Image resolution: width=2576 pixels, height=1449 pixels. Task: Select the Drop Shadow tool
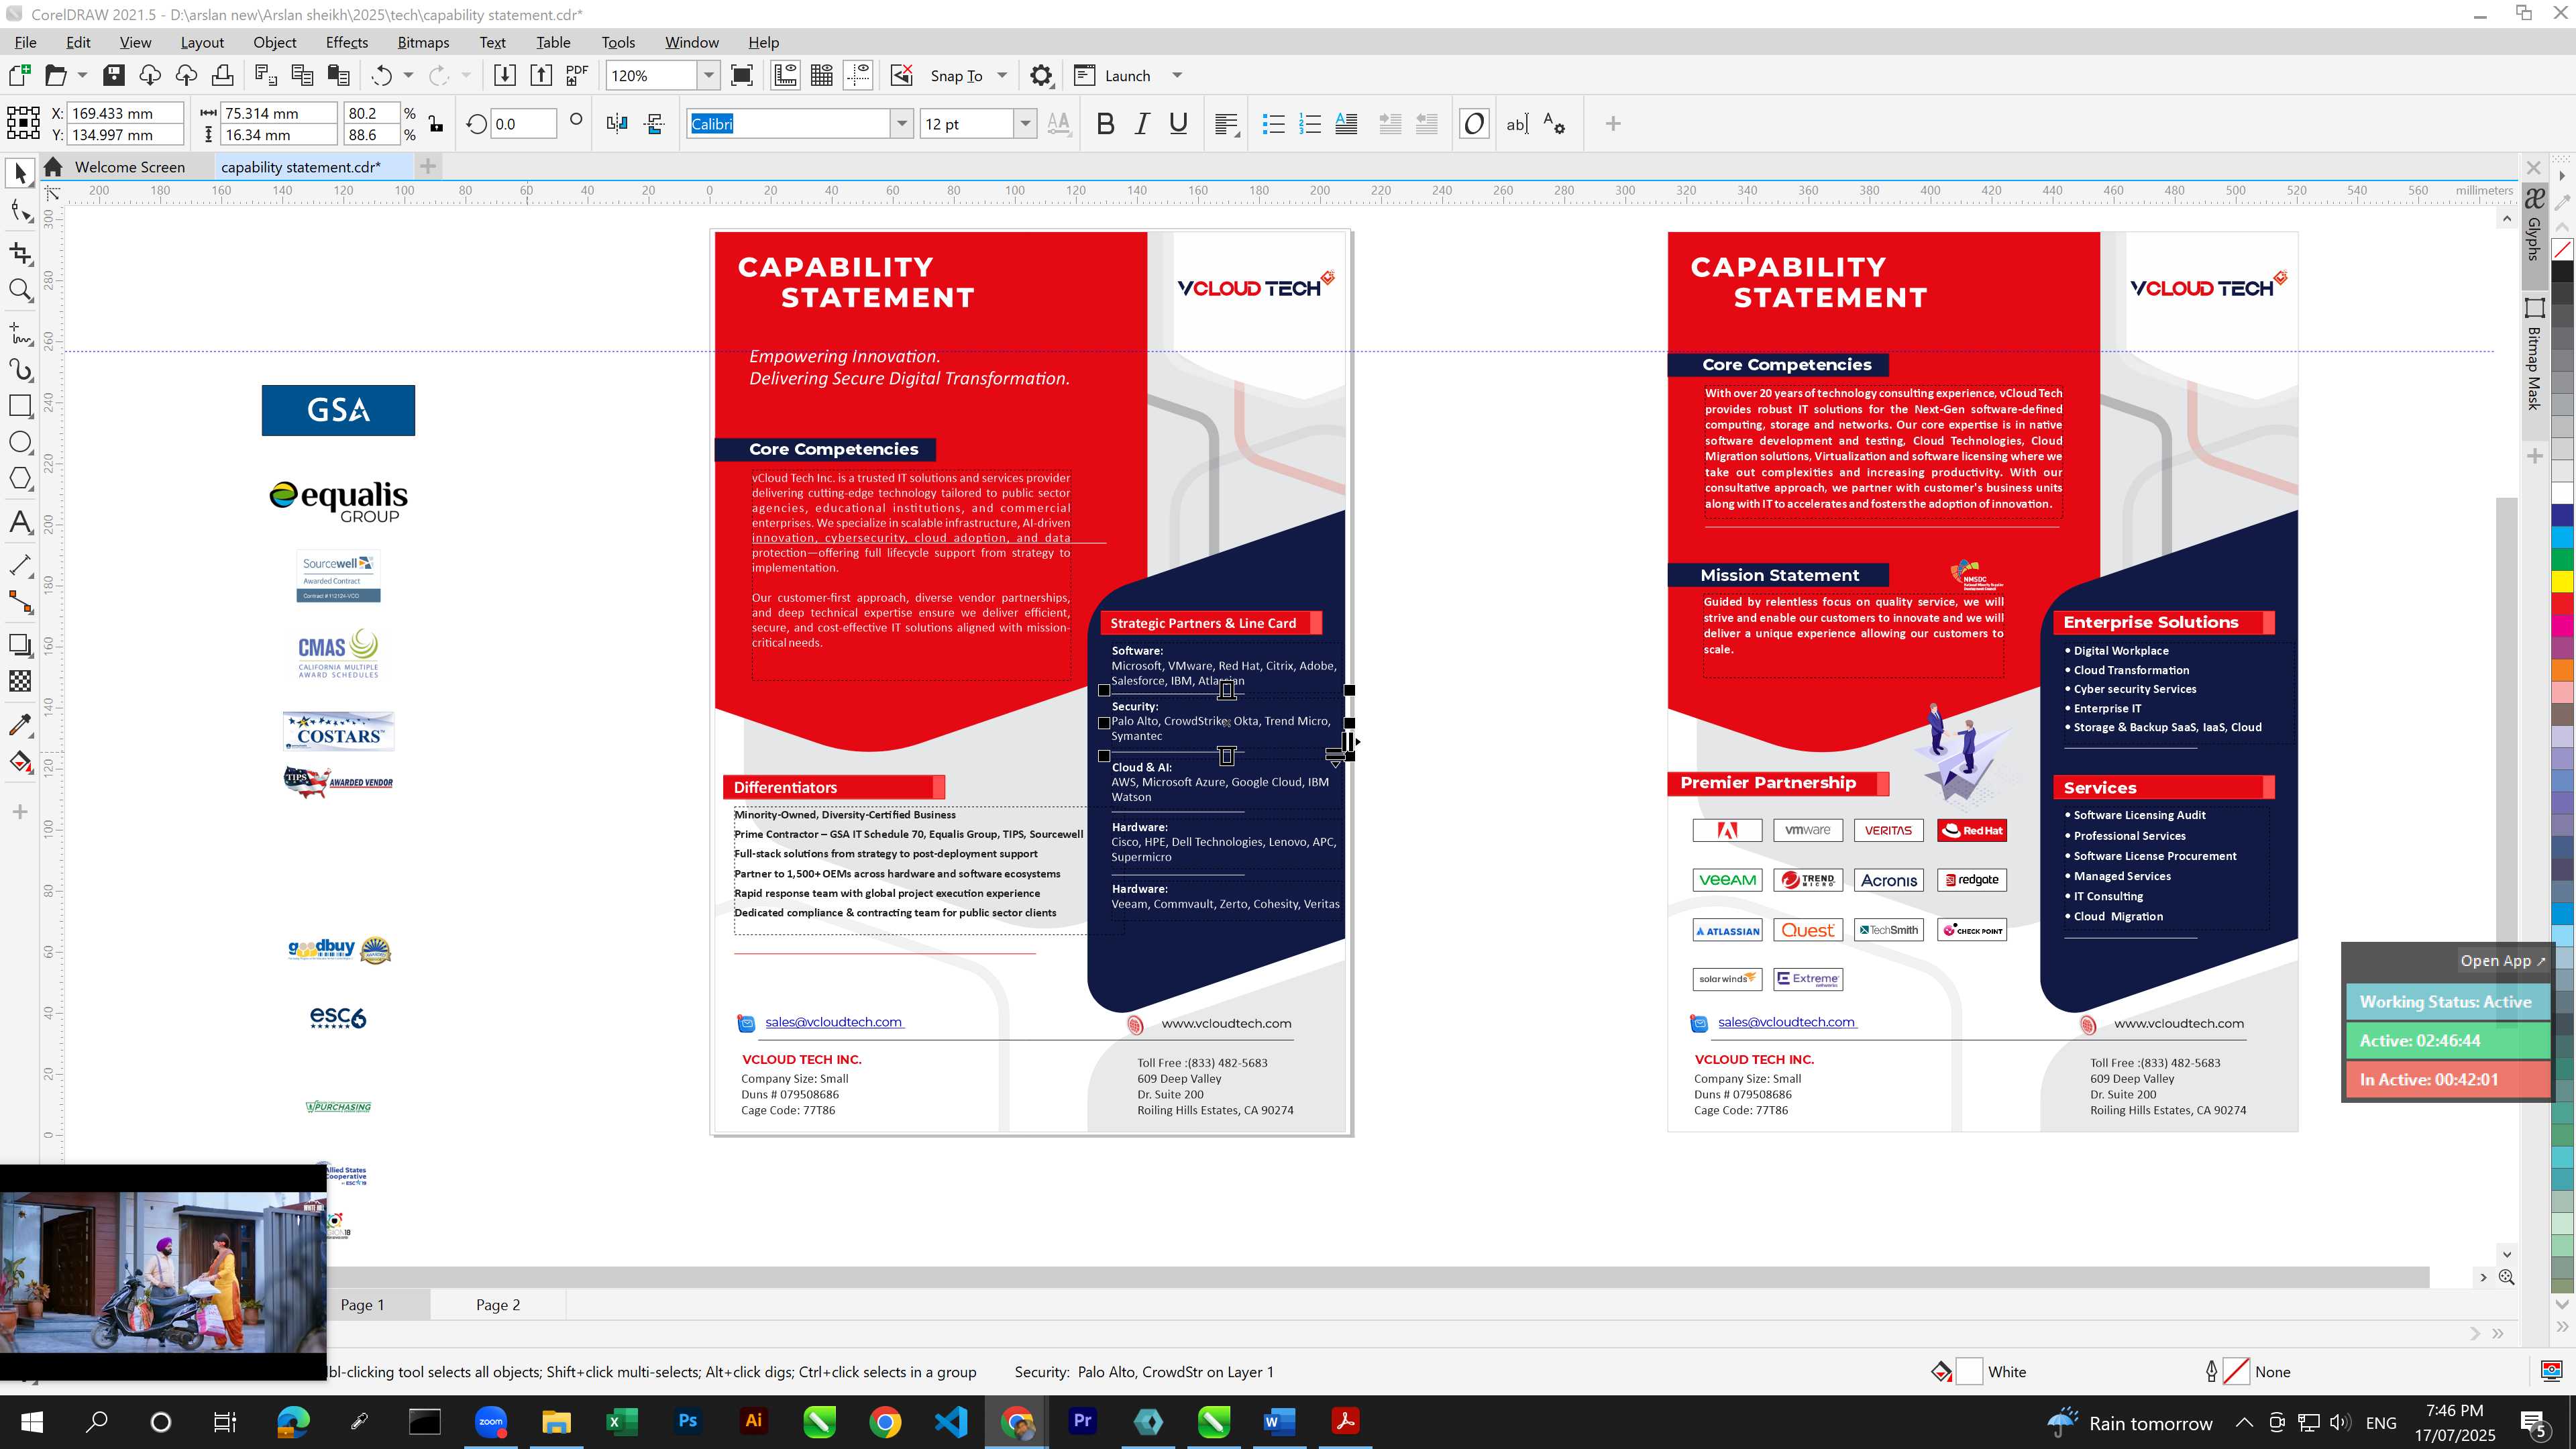click(x=20, y=645)
